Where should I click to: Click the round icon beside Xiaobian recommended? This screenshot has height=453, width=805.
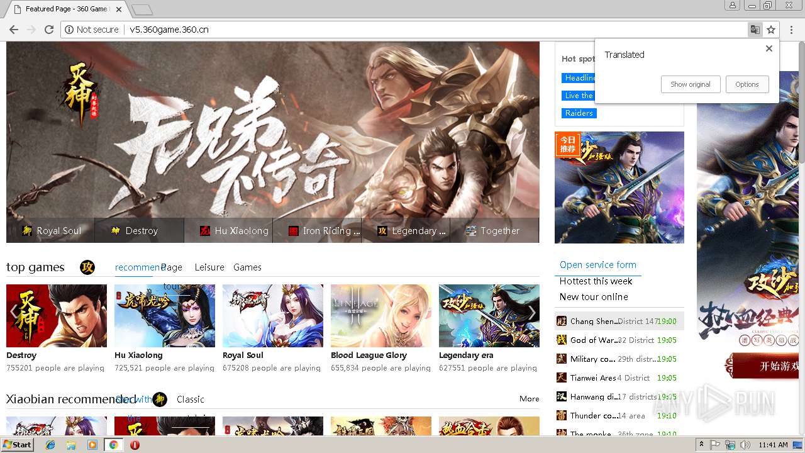click(160, 400)
